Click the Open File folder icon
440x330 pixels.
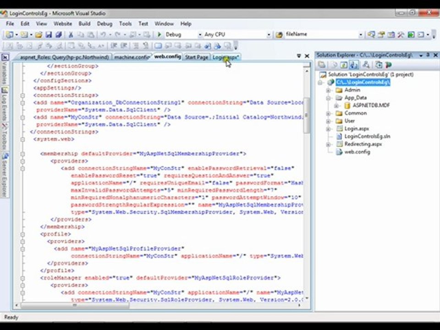[x=38, y=34]
